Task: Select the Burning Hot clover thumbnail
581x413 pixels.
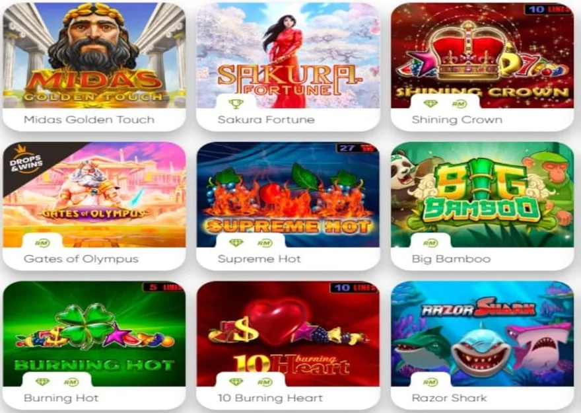Action: pos(94,334)
